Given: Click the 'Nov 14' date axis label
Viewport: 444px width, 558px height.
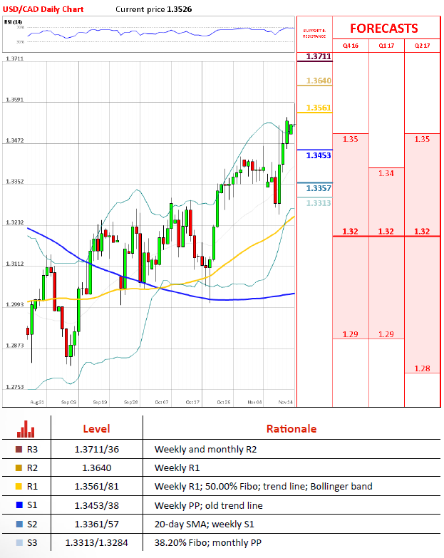Looking at the screenshot, I should pyautogui.click(x=285, y=402).
